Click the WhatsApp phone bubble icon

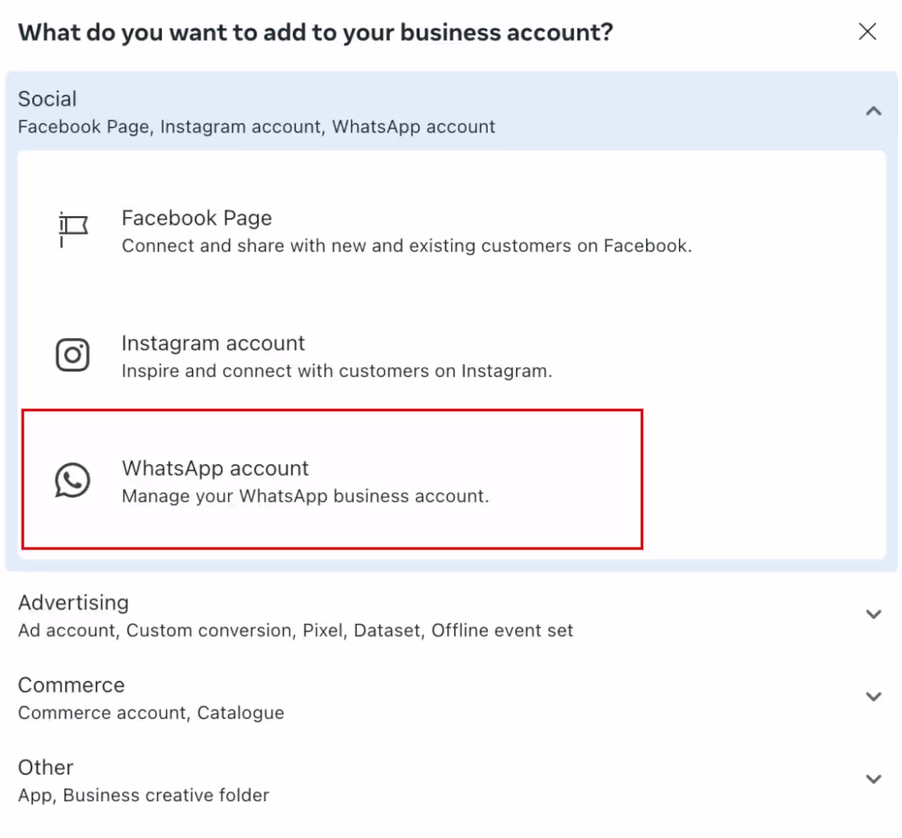73,480
